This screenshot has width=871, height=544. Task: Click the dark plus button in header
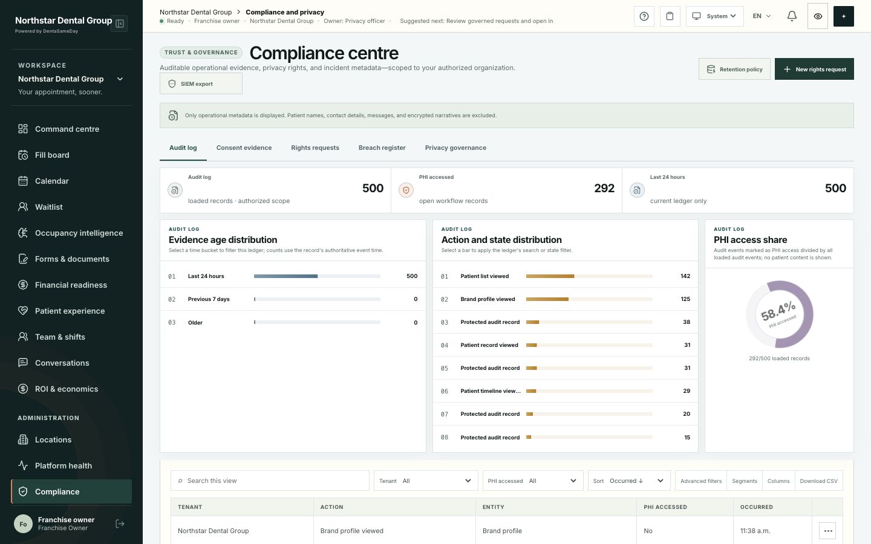coord(844,16)
